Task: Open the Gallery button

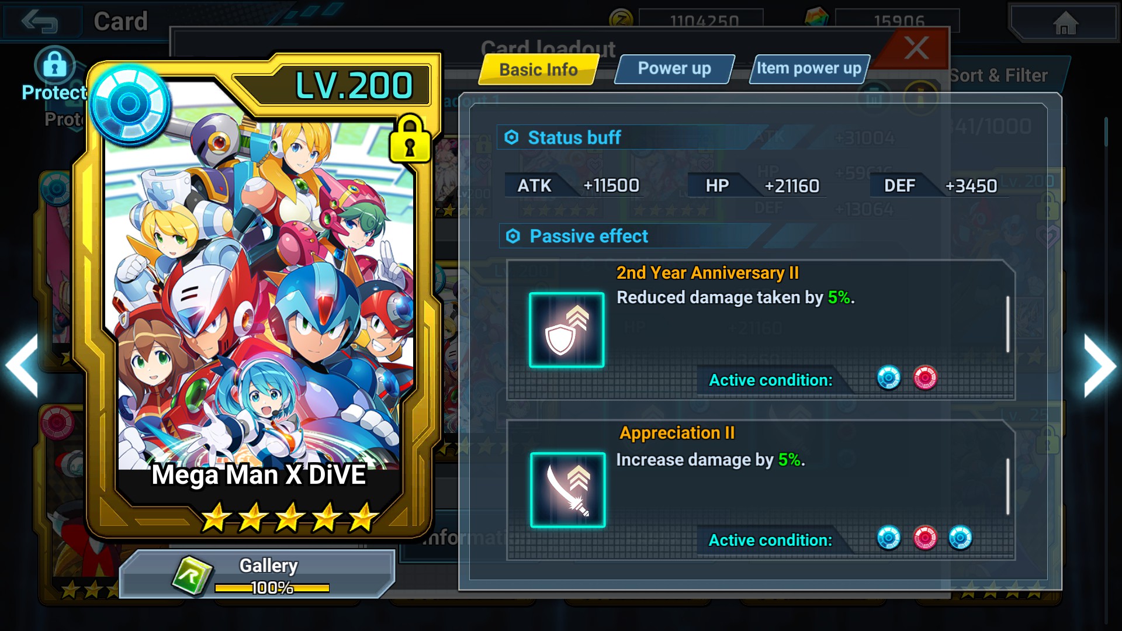Action: (x=257, y=574)
